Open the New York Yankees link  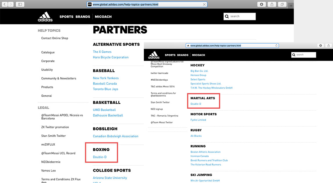click(x=106, y=78)
